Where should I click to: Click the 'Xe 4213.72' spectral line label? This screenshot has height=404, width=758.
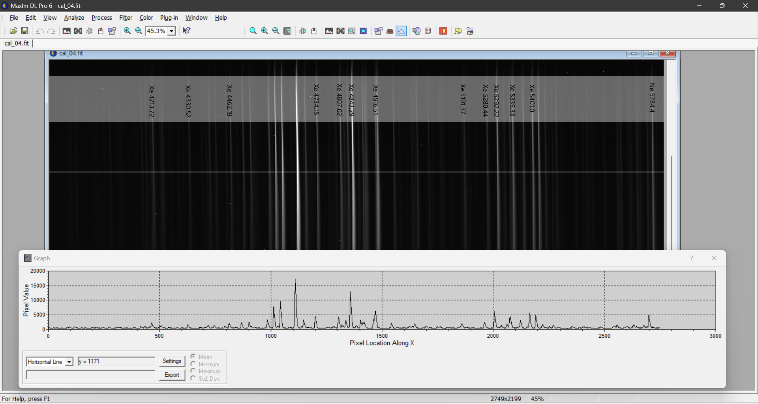pos(152,101)
